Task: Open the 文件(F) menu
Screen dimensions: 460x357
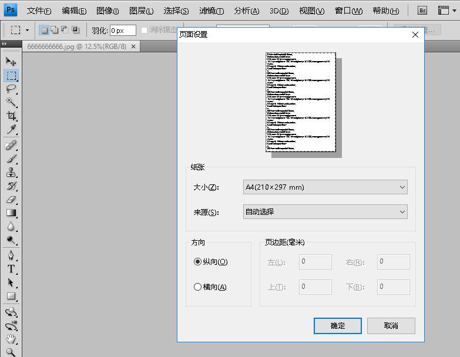Action: pyautogui.click(x=39, y=11)
